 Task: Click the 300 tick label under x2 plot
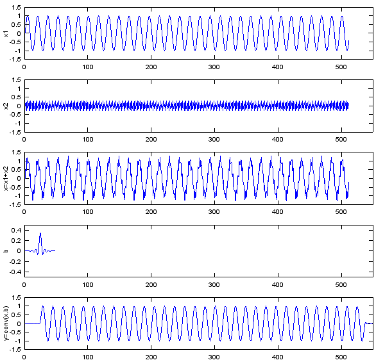pos(214,140)
